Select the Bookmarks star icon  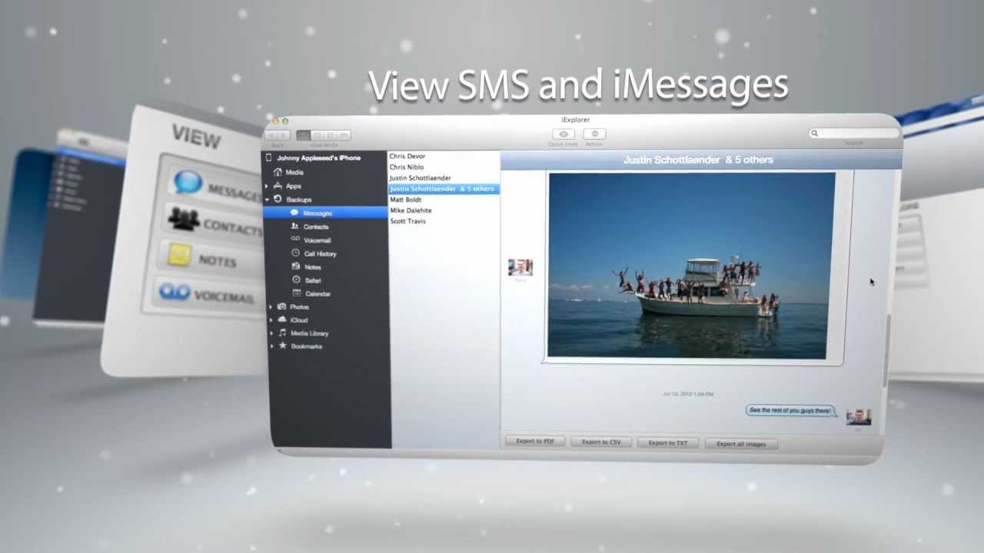[x=283, y=346]
